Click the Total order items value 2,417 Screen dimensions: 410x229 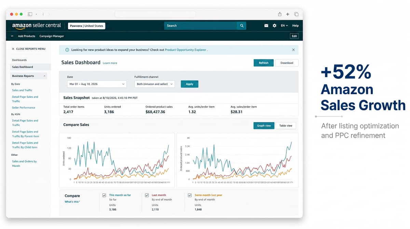click(68, 112)
